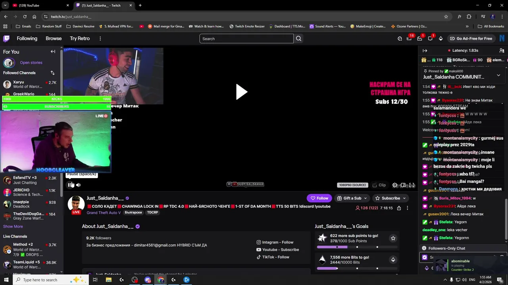Click into the Twitch search field
The width and height of the screenshot is (508, 285).
246,38
